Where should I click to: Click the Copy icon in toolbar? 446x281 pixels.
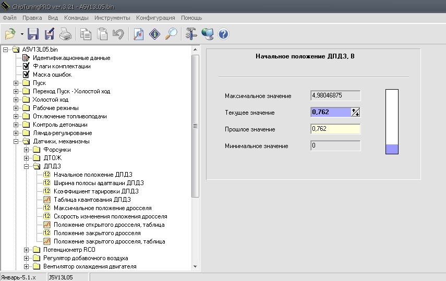[x=86, y=34]
